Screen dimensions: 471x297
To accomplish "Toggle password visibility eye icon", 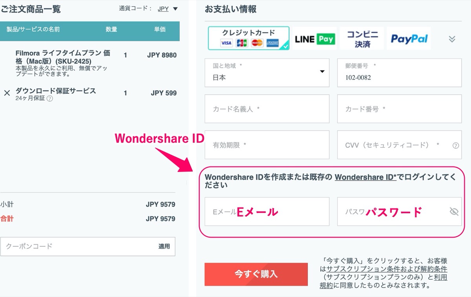I will coord(454,212).
